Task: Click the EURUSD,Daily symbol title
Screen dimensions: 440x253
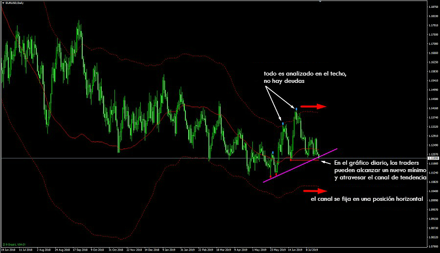Action: (x=15, y=3)
